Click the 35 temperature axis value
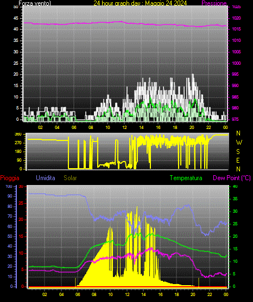The width and height of the screenshot is (253, 302). (x=235, y=199)
